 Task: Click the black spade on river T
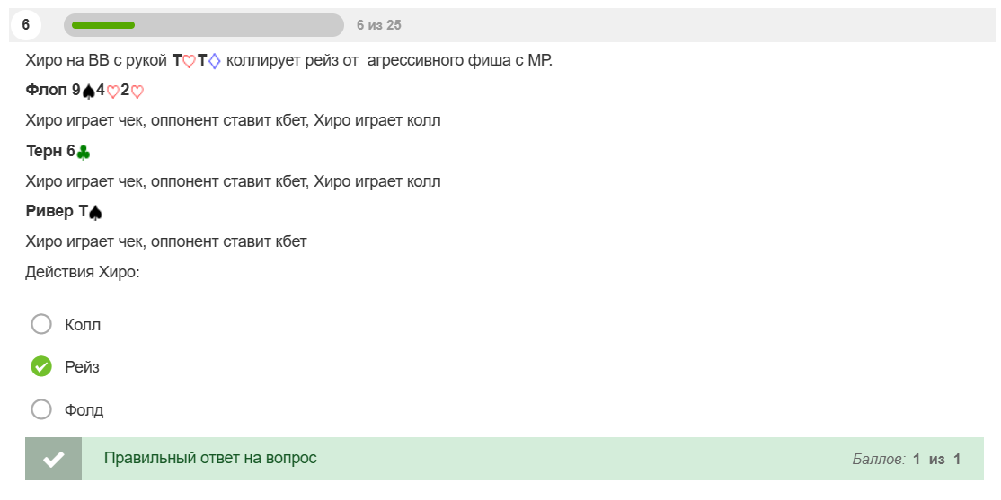pos(95,213)
